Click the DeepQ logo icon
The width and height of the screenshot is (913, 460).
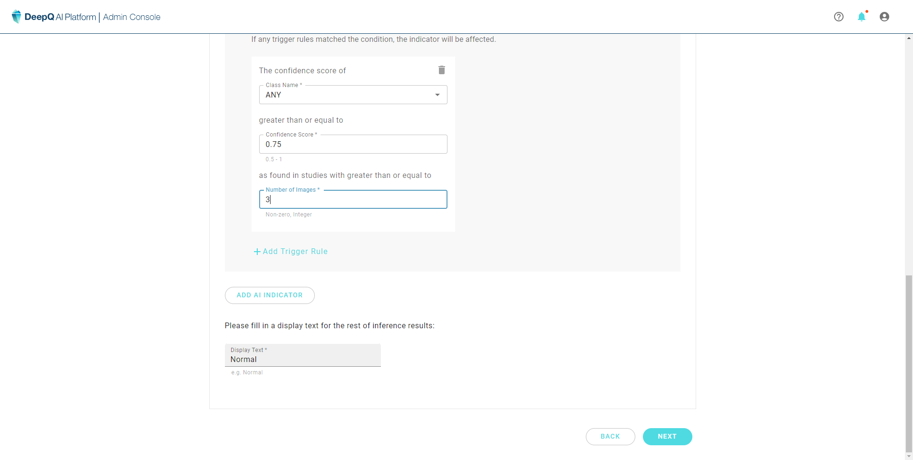point(16,17)
